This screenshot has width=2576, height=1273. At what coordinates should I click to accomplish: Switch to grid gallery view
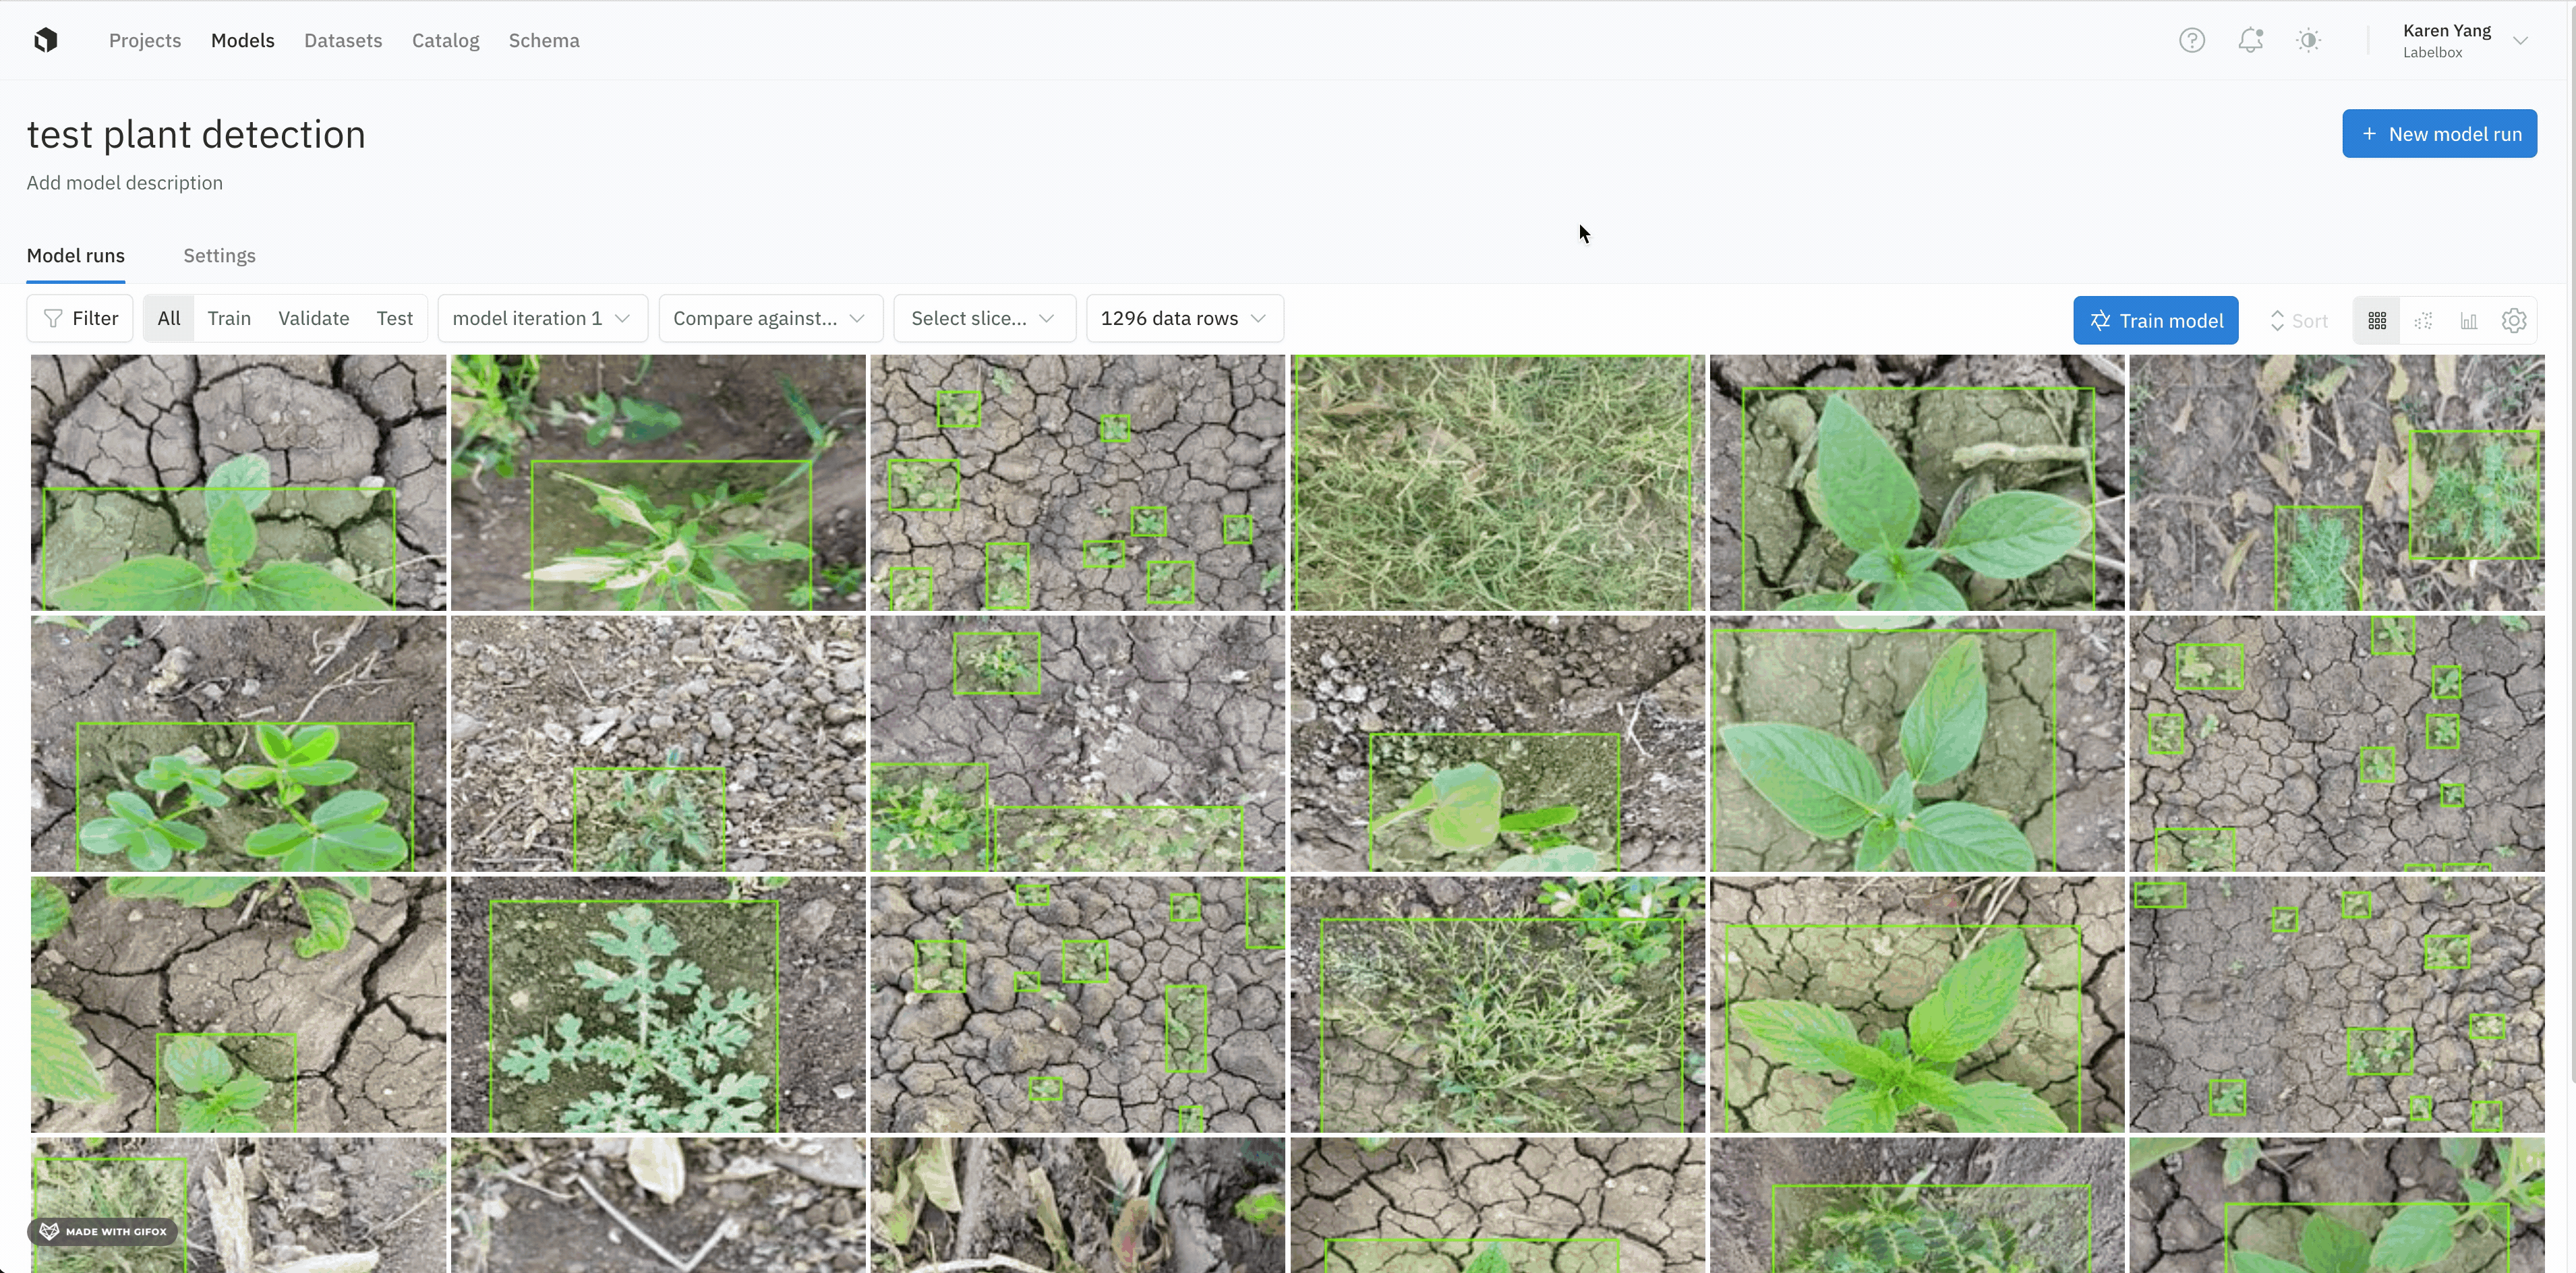2377,320
